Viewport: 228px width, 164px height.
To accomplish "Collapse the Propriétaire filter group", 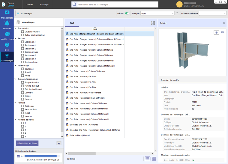I will click(x=16, y=28).
